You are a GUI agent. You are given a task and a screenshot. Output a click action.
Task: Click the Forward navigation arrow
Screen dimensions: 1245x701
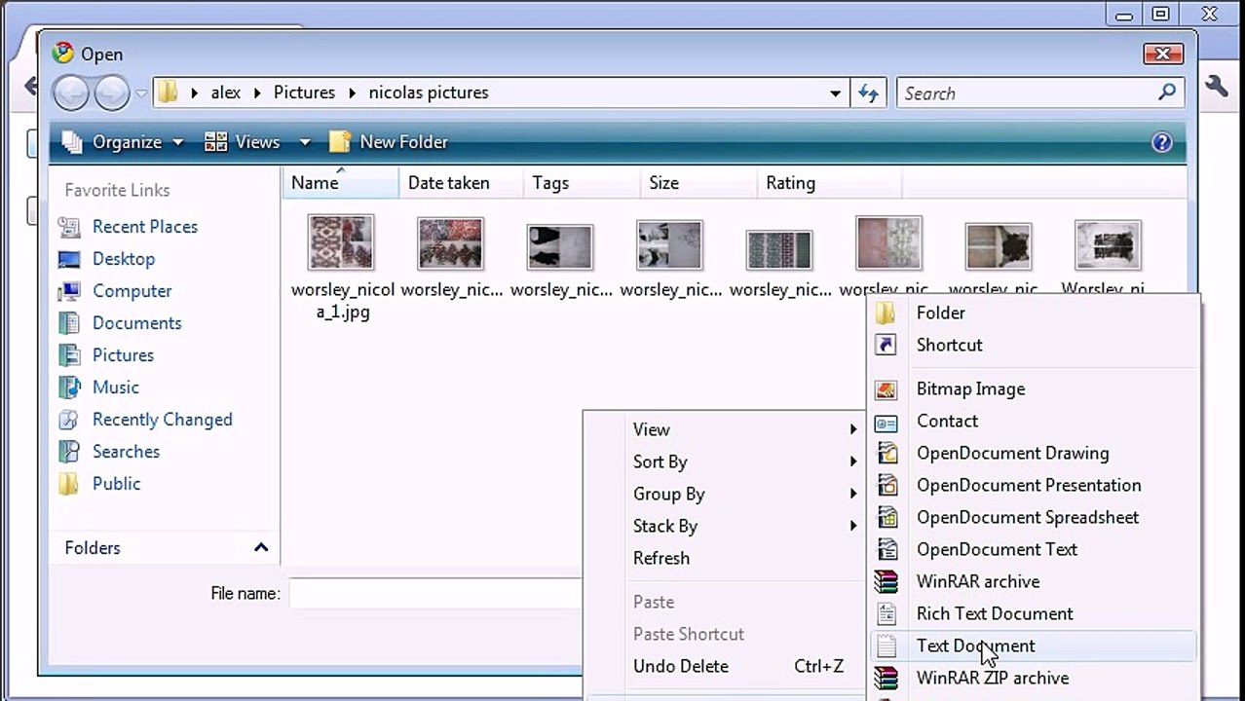[x=112, y=92]
